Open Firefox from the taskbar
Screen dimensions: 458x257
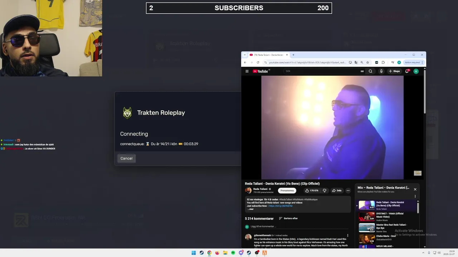[x=217, y=253]
